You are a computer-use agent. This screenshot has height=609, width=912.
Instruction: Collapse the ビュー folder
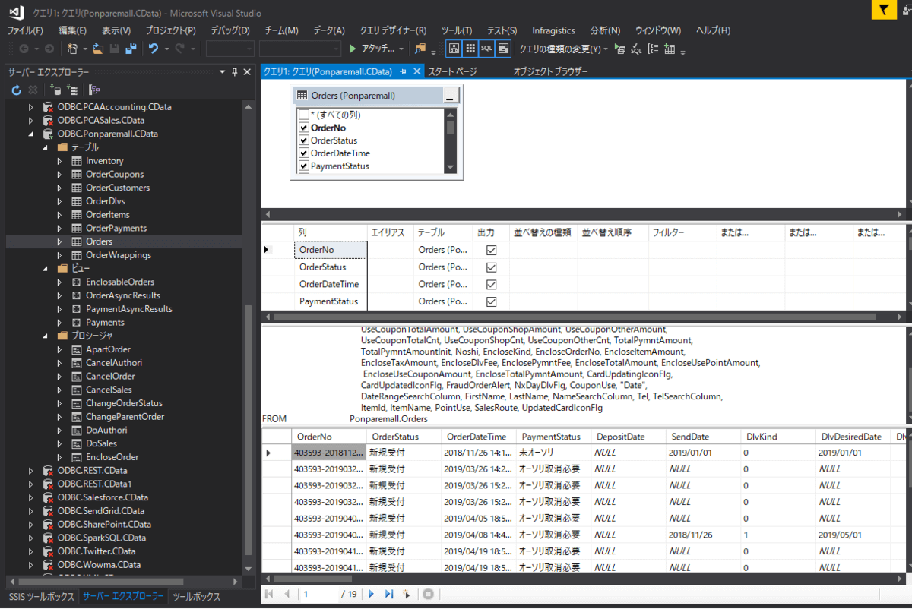pyautogui.click(x=46, y=269)
